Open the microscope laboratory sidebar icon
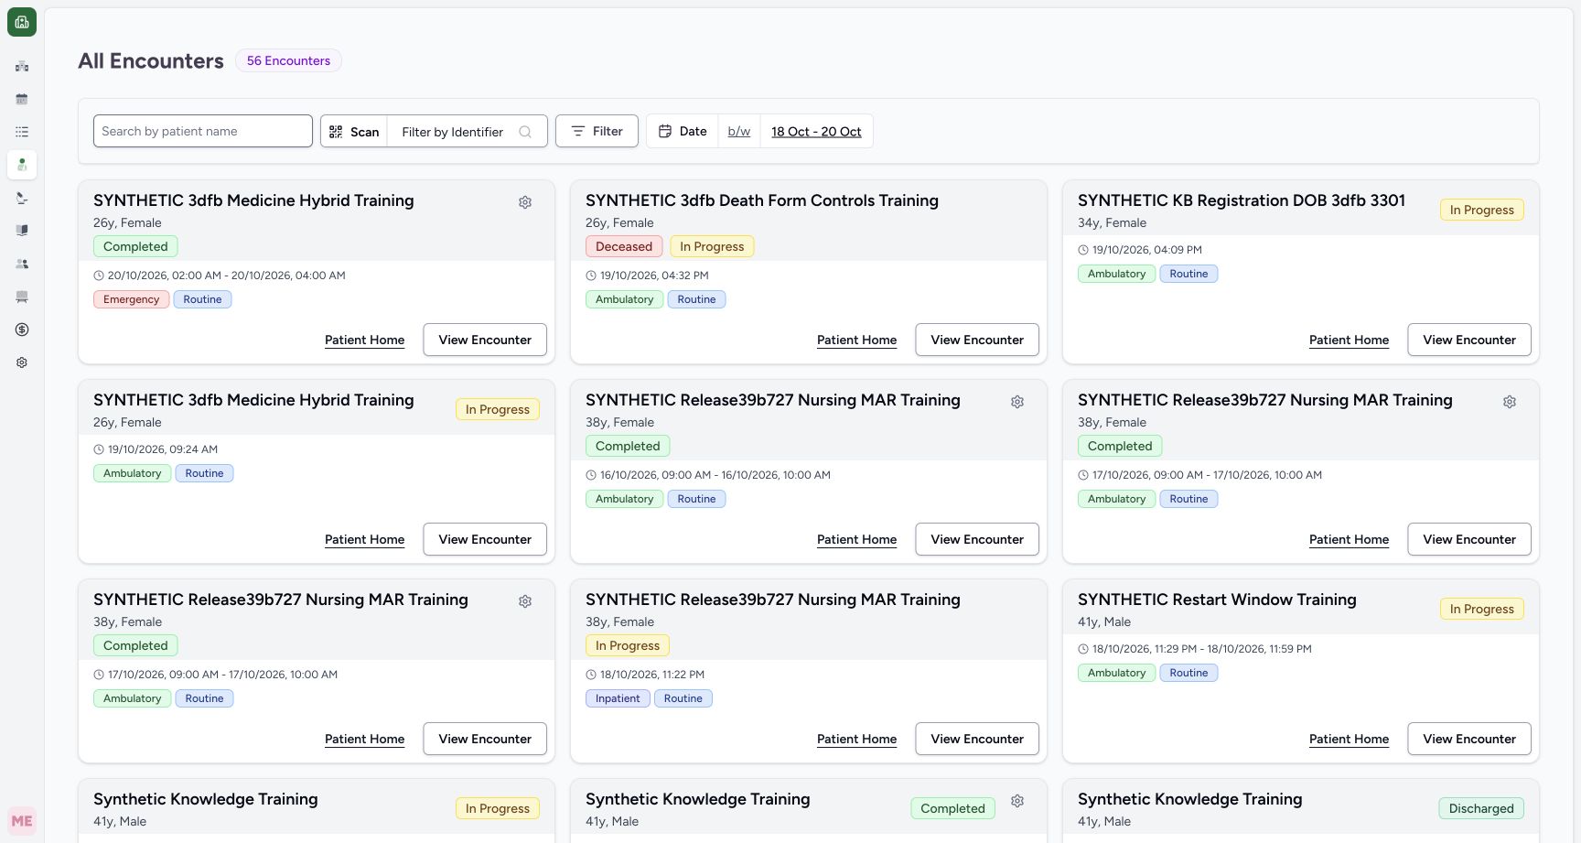1581x843 pixels. tap(22, 198)
